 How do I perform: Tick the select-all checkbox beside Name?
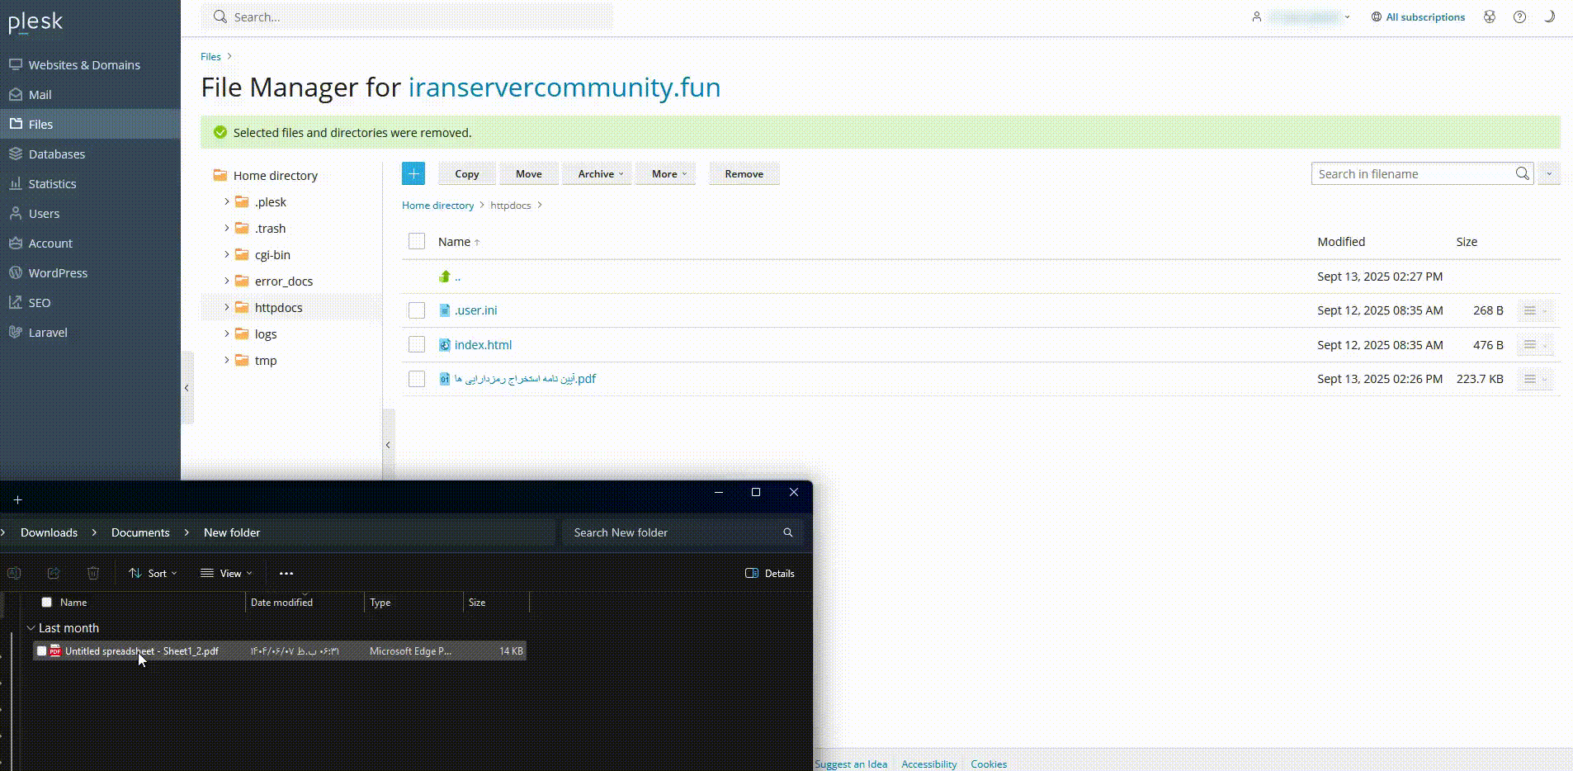pyautogui.click(x=417, y=241)
